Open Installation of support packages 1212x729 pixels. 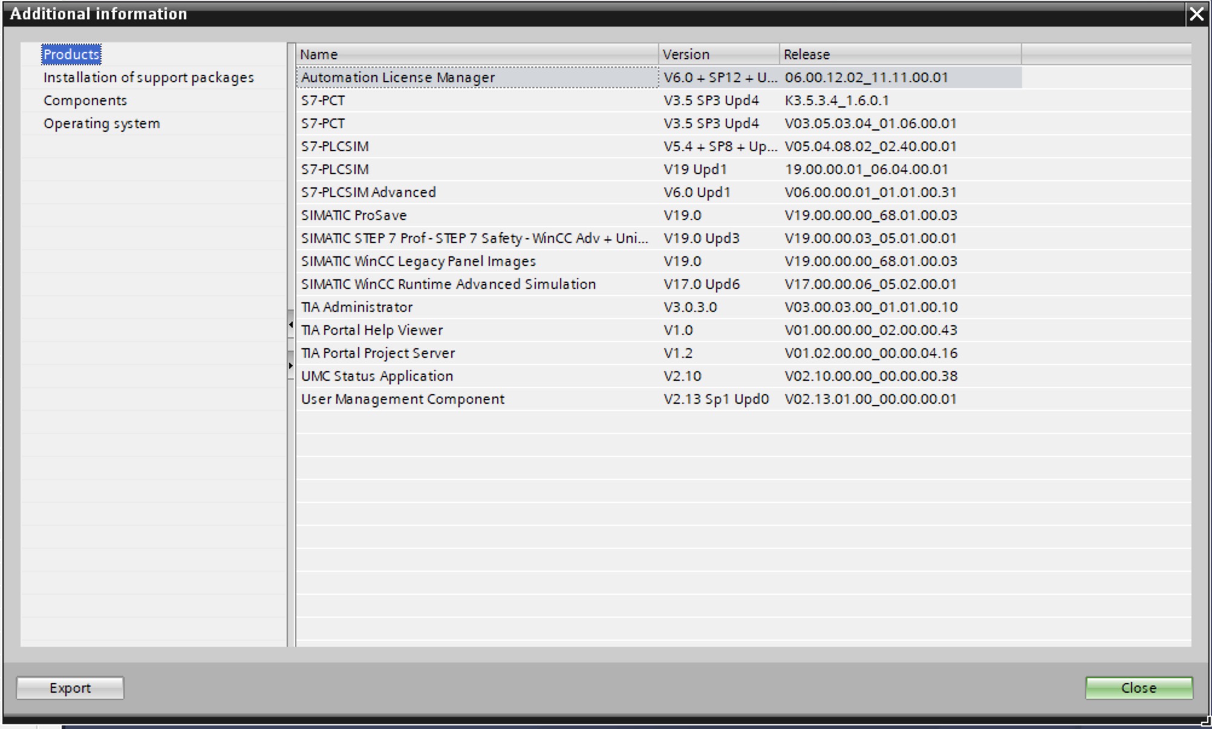pos(148,77)
